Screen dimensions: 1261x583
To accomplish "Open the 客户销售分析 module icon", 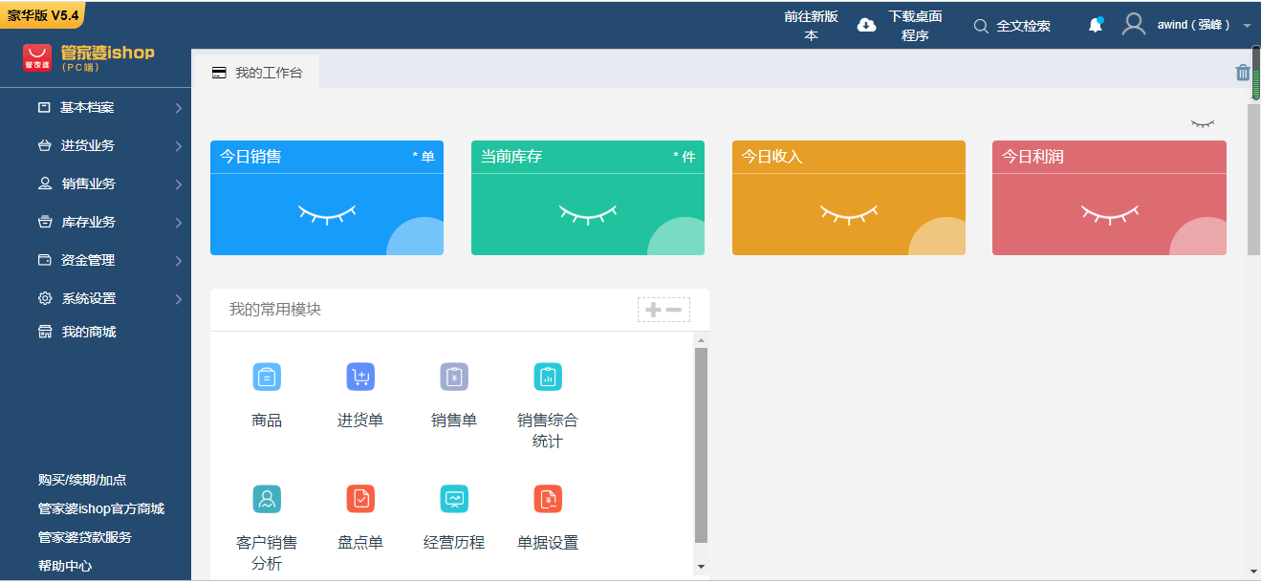I will click(267, 499).
